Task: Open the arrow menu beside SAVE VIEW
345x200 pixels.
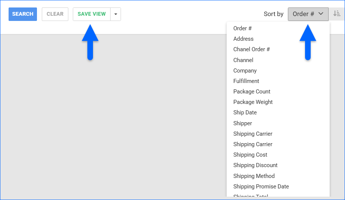Action: click(116, 14)
